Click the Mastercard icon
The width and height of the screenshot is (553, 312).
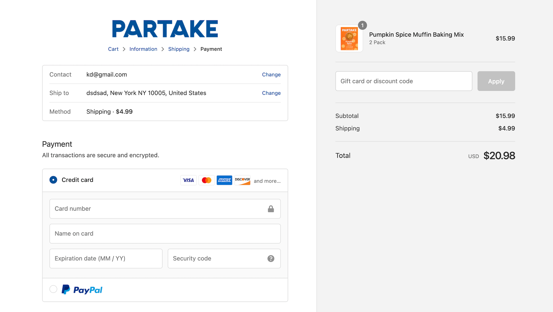coord(206,180)
